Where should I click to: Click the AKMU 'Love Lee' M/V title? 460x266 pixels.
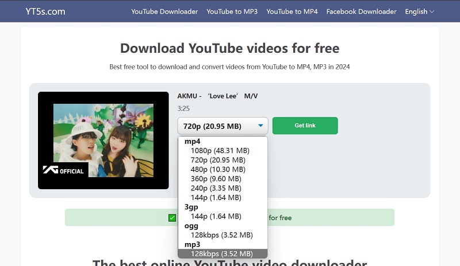pyautogui.click(x=217, y=96)
